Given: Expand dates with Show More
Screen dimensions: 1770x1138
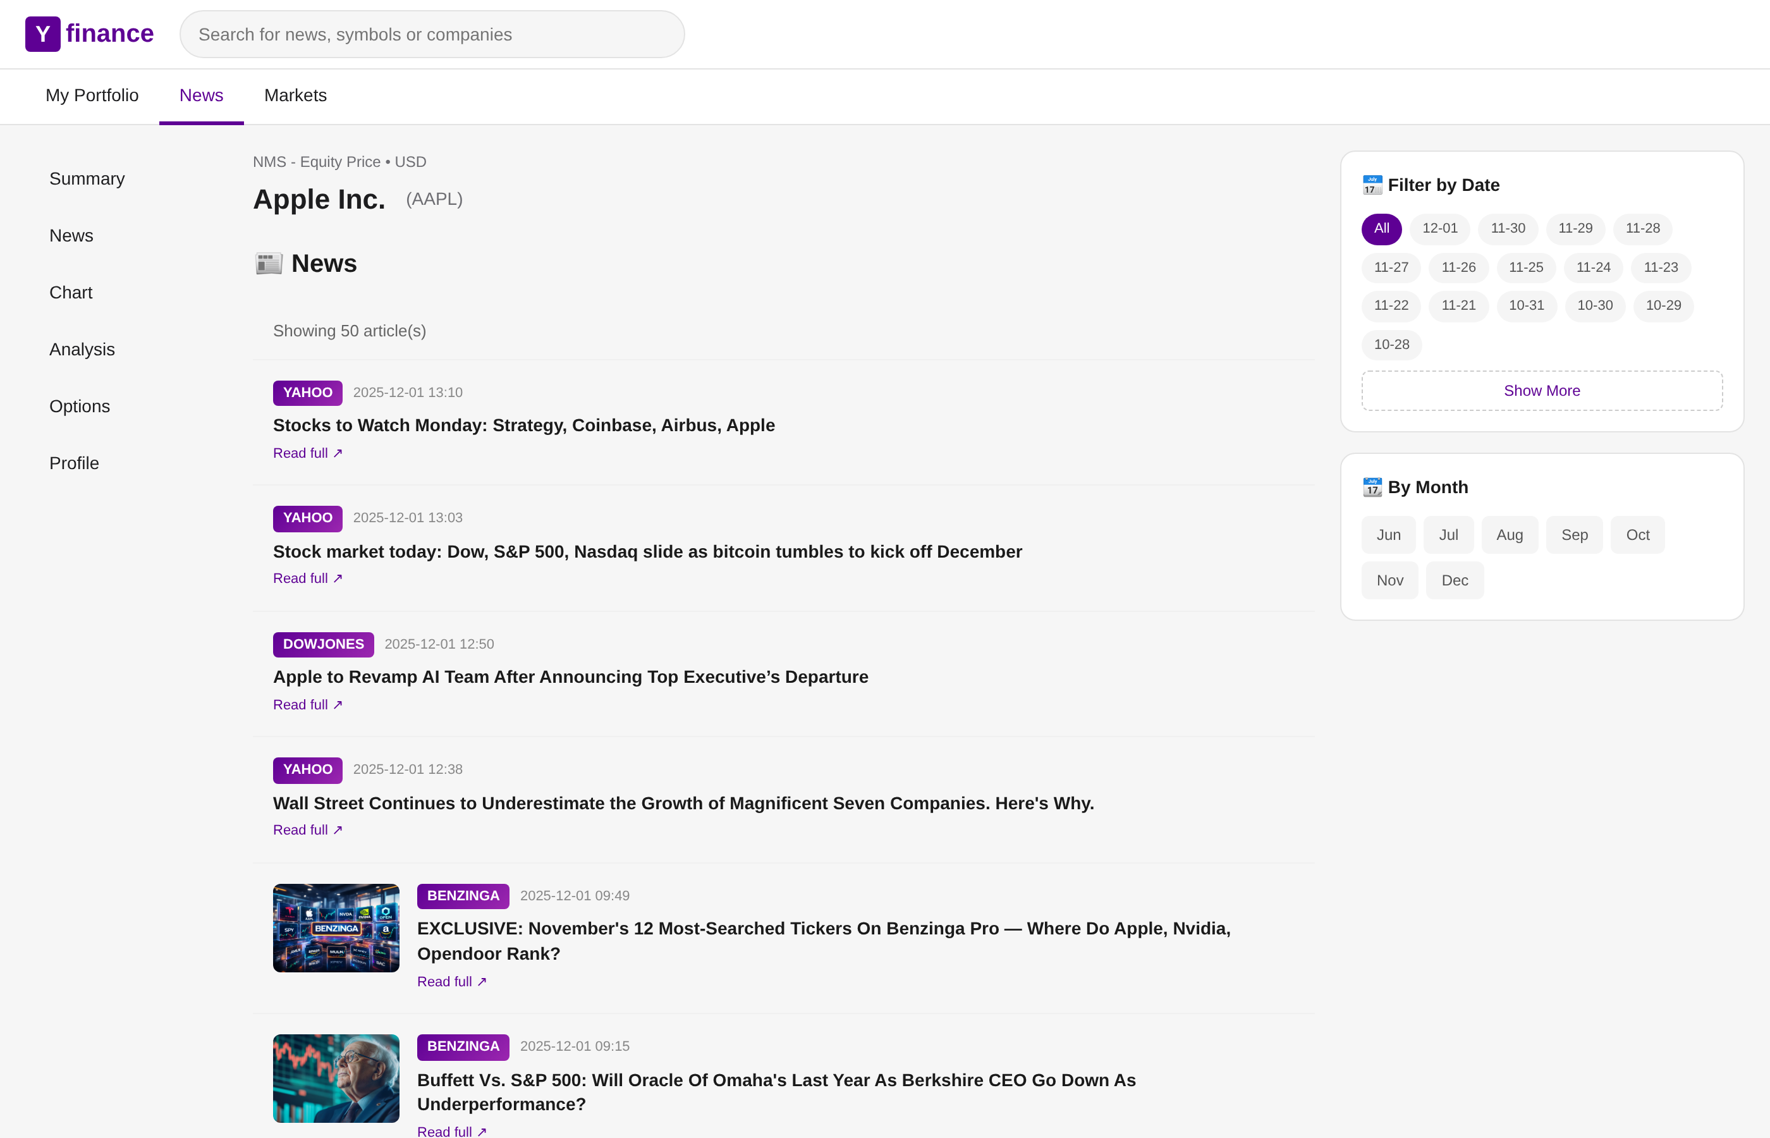Looking at the screenshot, I should click(1542, 391).
